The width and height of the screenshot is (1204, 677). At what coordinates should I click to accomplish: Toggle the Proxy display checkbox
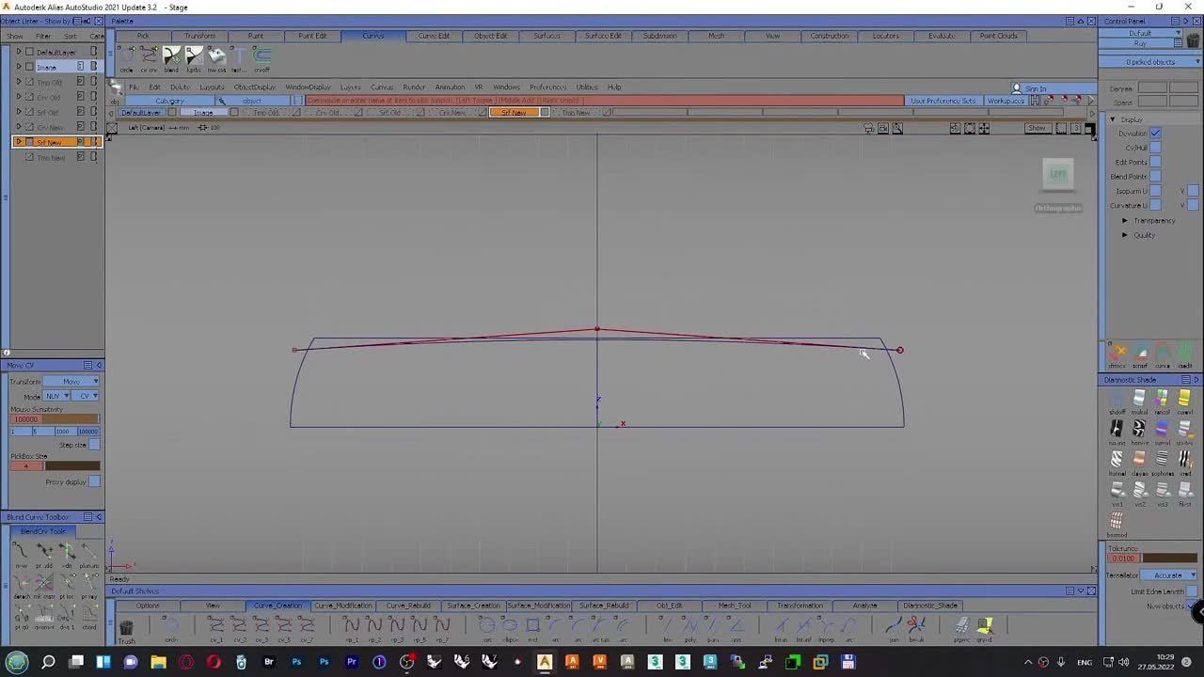pos(94,481)
